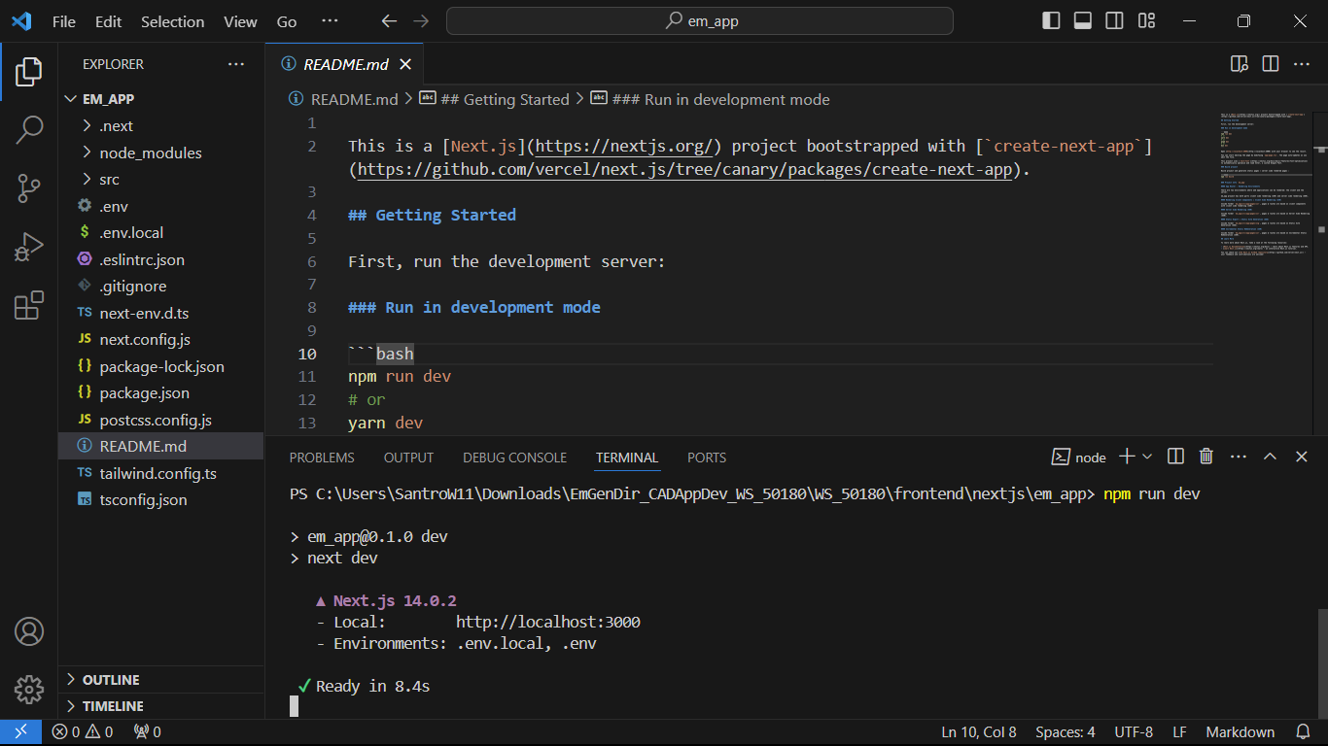The height and width of the screenshot is (746, 1328).
Task: Click the em_app command center search box
Action: [700, 21]
